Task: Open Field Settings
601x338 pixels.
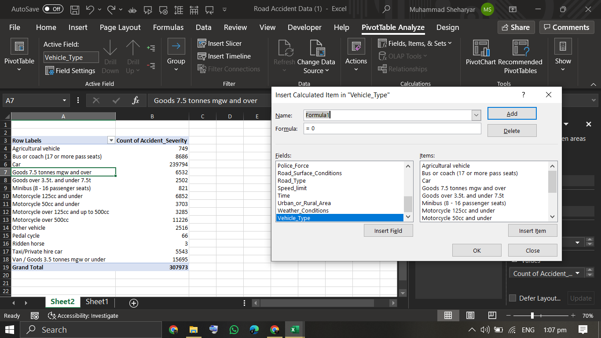Action: coord(70,70)
